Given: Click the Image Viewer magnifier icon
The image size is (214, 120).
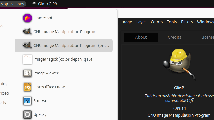Looking at the screenshot, I should [x=27, y=73].
